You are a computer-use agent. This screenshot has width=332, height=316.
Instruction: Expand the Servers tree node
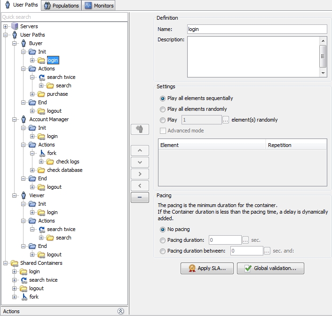(x=5, y=26)
